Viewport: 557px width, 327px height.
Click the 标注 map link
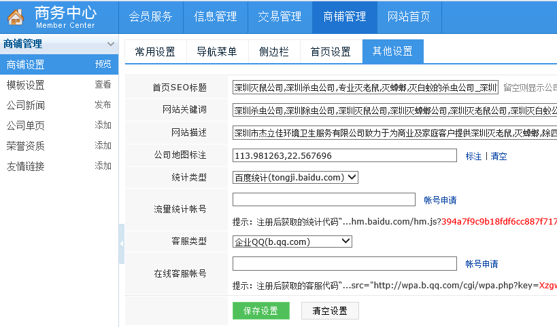click(x=473, y=156)
